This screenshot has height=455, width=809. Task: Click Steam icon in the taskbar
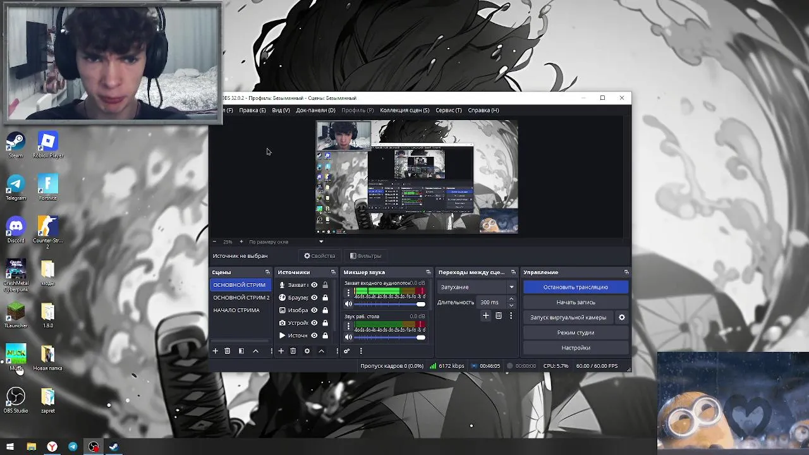click(114, 447)
